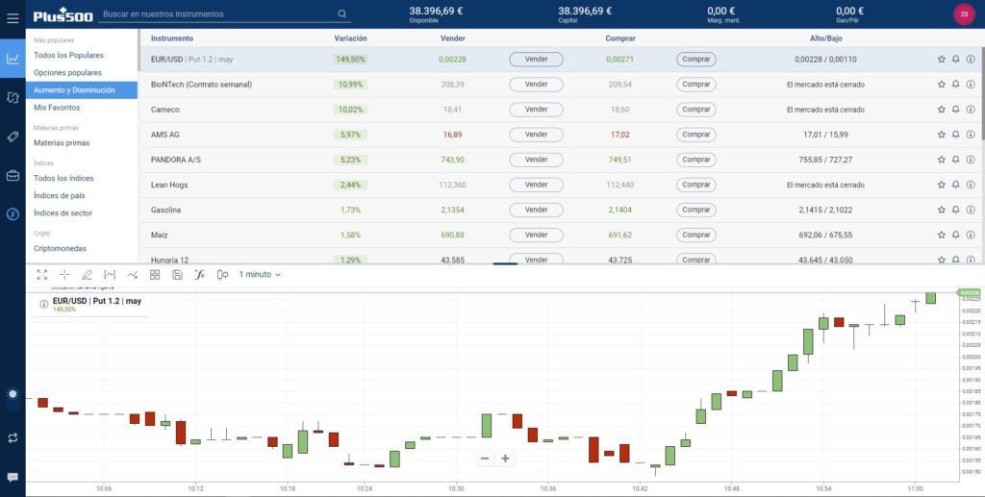Change the candlestick chart type

[222, 274]
